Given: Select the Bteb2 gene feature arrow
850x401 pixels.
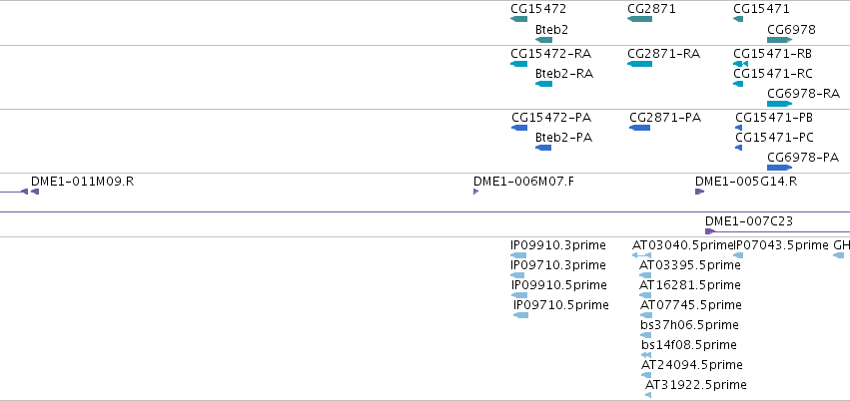Looking at the screenshot, I should click(x=543, y=40).
